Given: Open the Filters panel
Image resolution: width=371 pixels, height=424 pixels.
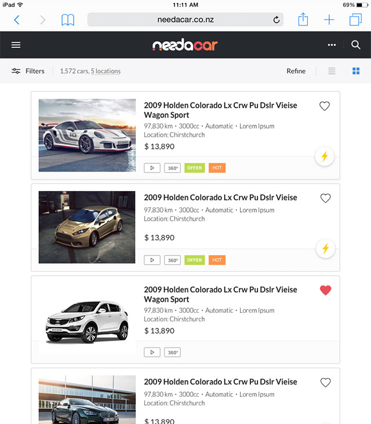Looking at the screenshot, I should pyautogui.click(x=28, y=71).
